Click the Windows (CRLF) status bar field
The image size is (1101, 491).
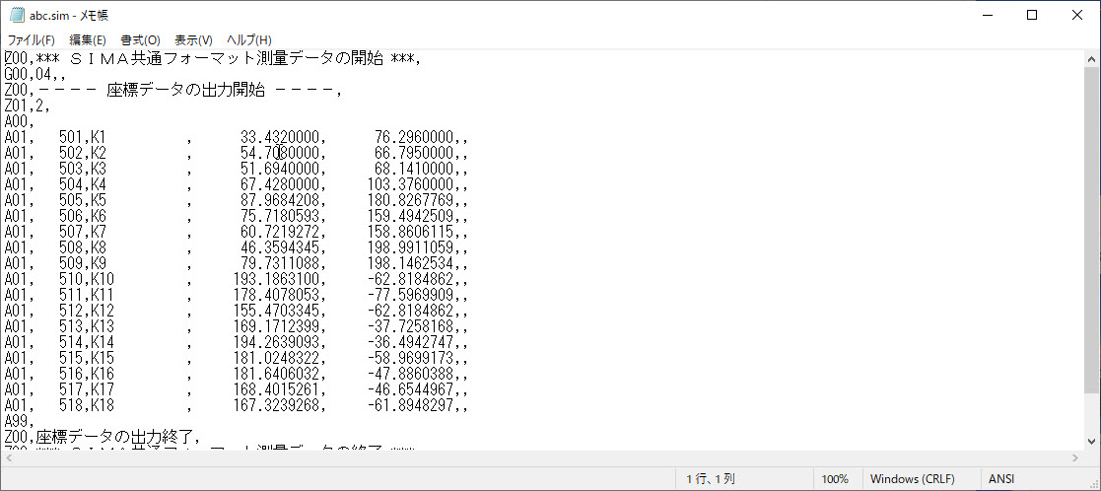pos(910,479)
